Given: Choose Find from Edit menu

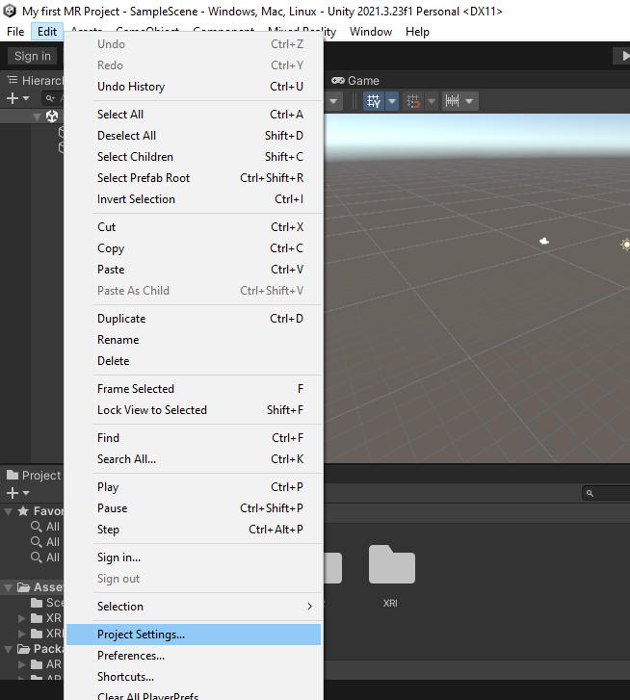Looking at the screenshot, I should coord(194,438).
